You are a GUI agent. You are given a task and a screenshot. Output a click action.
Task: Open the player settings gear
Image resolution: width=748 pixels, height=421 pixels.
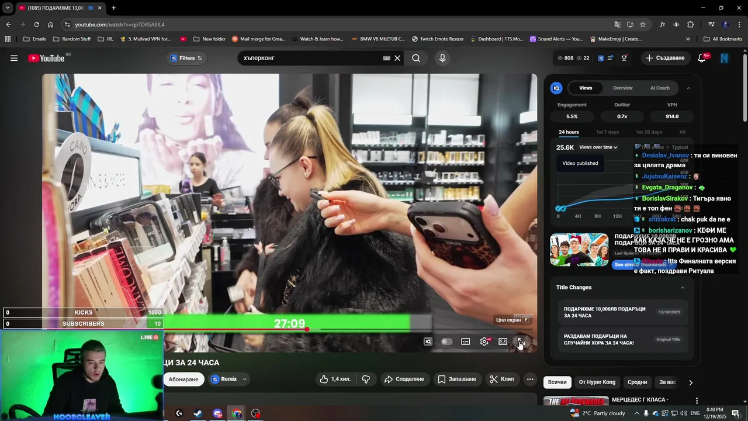(x=484, y=341)
